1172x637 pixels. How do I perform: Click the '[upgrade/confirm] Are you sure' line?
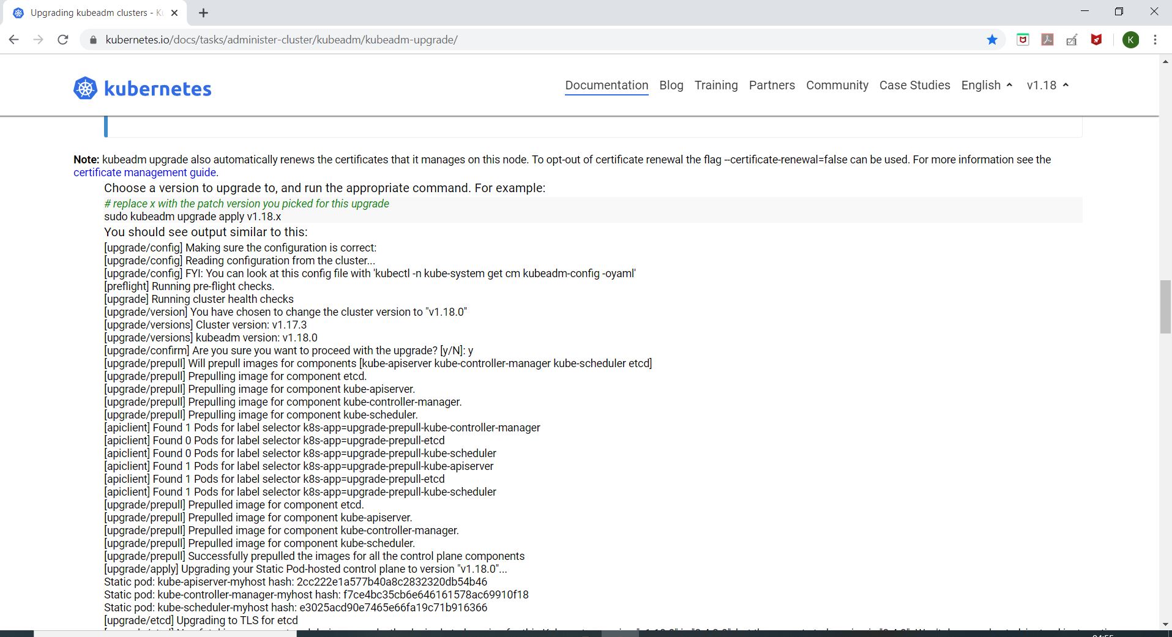[289, 351]
